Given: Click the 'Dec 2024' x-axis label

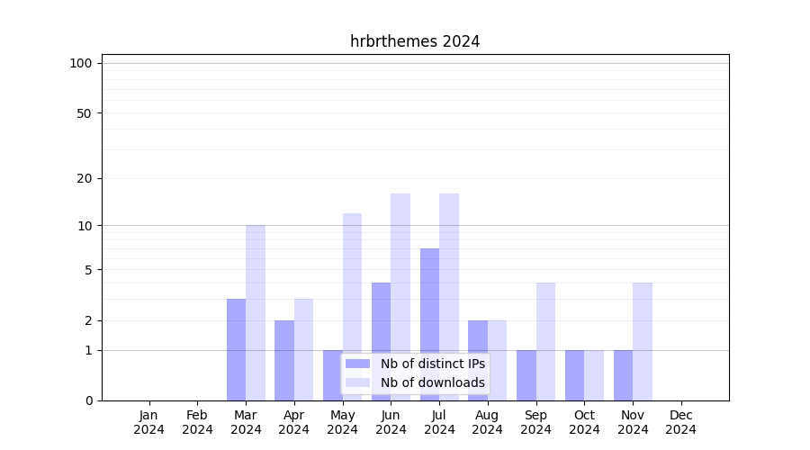Looking at the screenshot, I should click(x=681, y=422).
